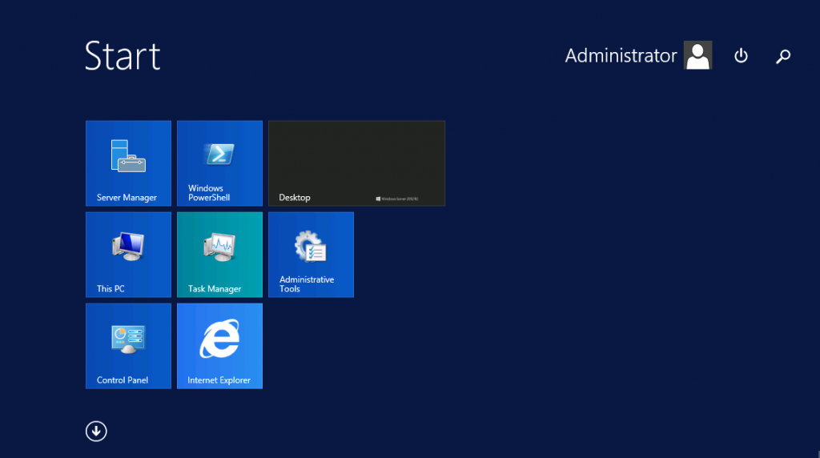Launch the Task Manager tile
The width and height of the screenshot is (820, 458).
click(219, 255)
